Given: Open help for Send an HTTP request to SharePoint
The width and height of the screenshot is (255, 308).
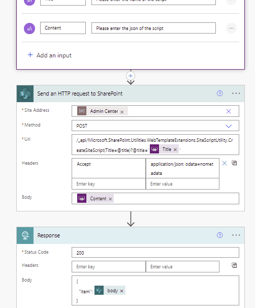Looking at the screenshot, I should pyautogui.click(x=219, y=94).
